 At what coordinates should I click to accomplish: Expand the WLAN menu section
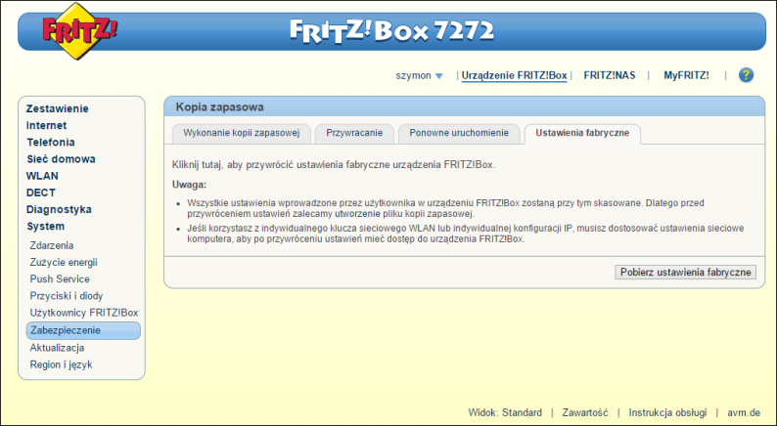[x=42, y=176]
